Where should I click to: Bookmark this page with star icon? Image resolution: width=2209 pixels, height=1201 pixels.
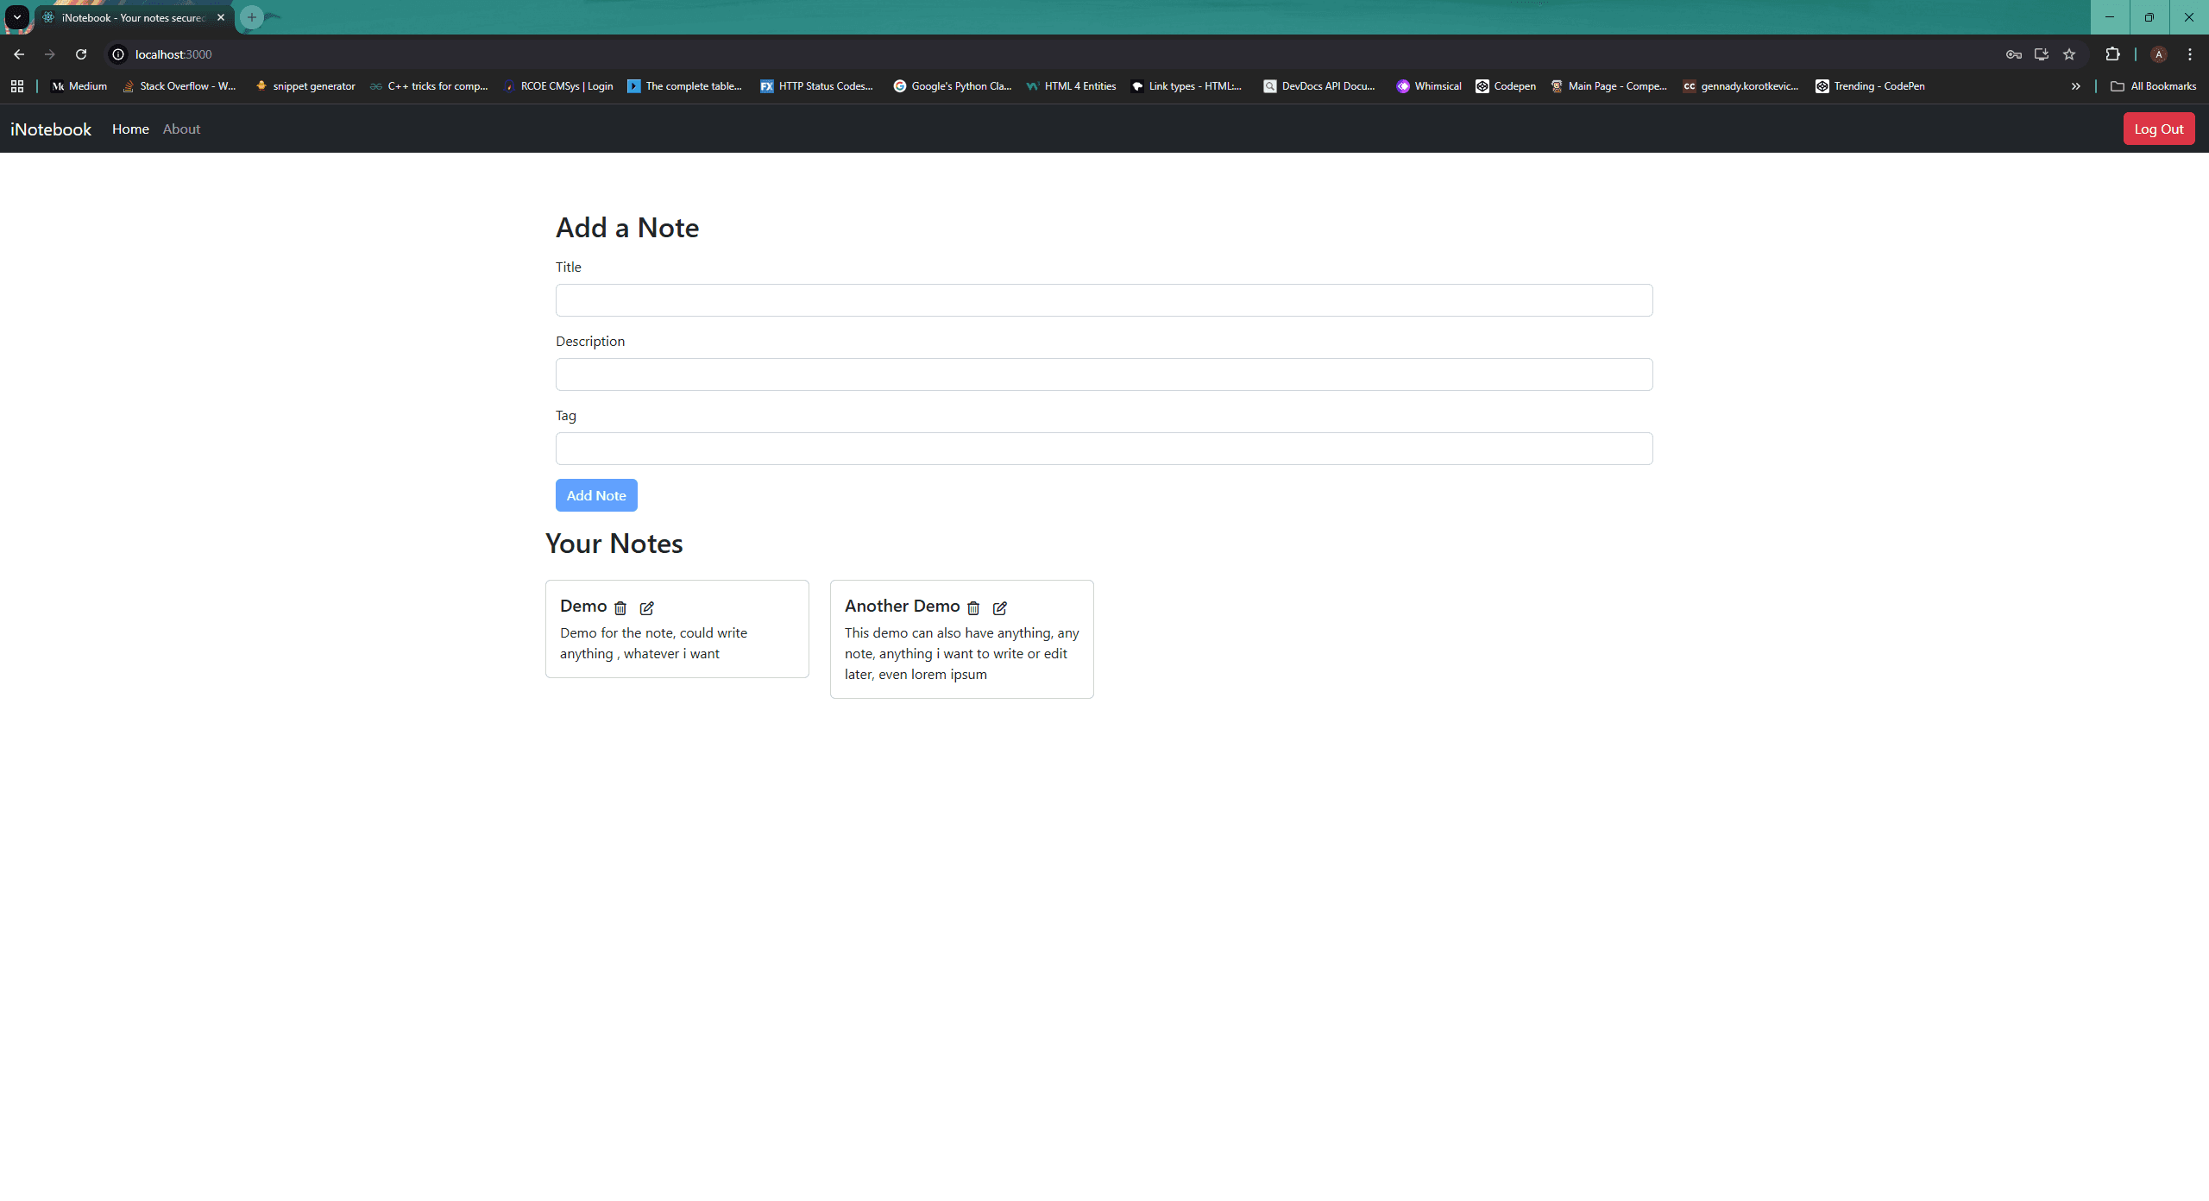(2068, 54)
